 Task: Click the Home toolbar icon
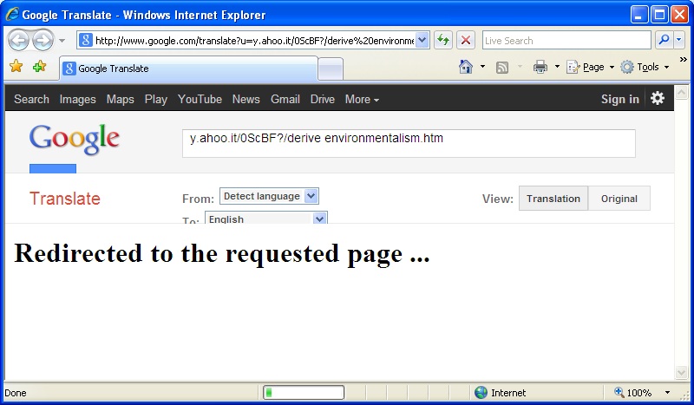(x=466, y=67)
